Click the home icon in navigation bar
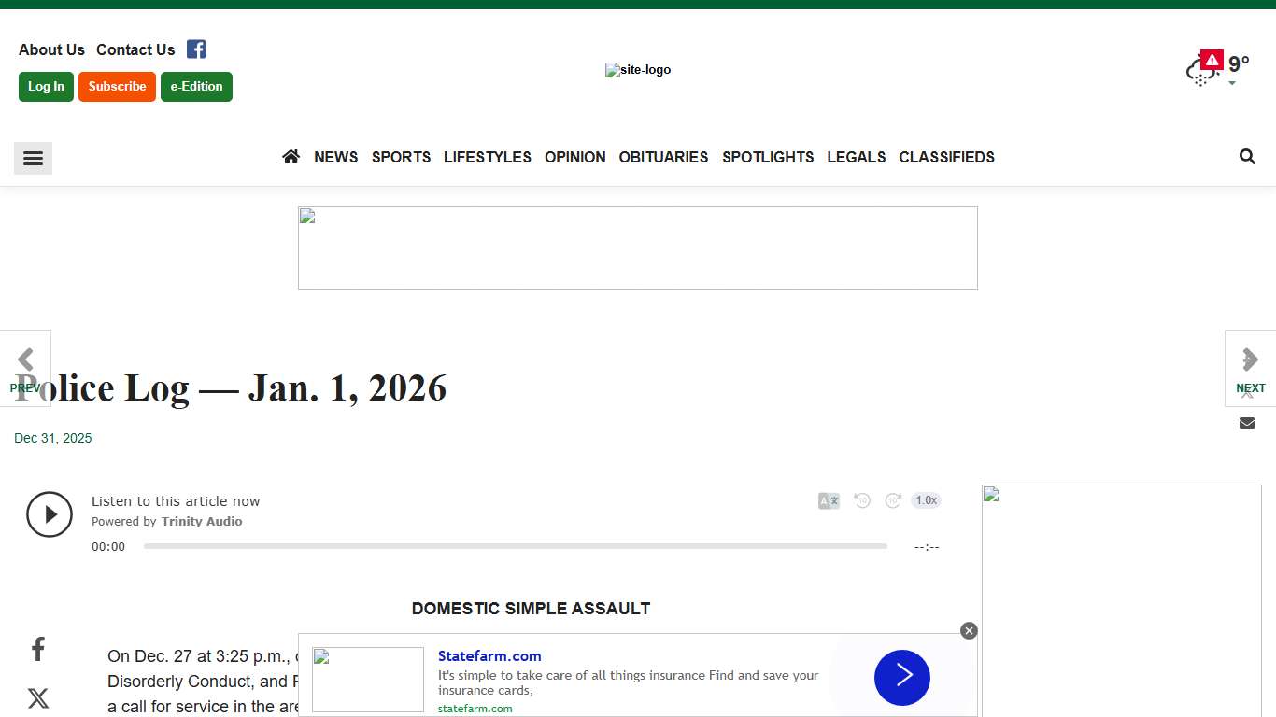The image size is (1276, 717). point(291,157)
